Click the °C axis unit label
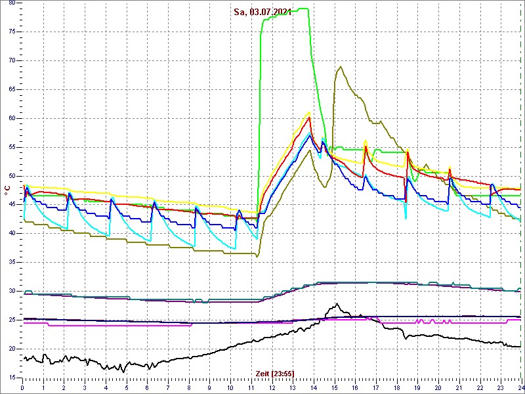Screen dimensions: 525x394 pos(7,192)
